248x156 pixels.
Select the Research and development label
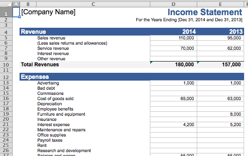pos(64,151)
